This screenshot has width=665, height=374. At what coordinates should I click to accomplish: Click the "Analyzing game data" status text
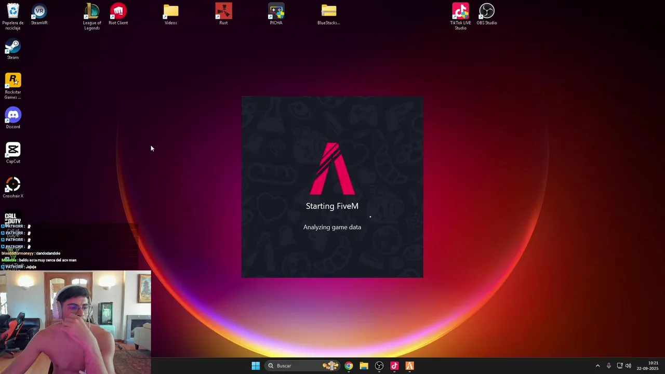[332, 227]
